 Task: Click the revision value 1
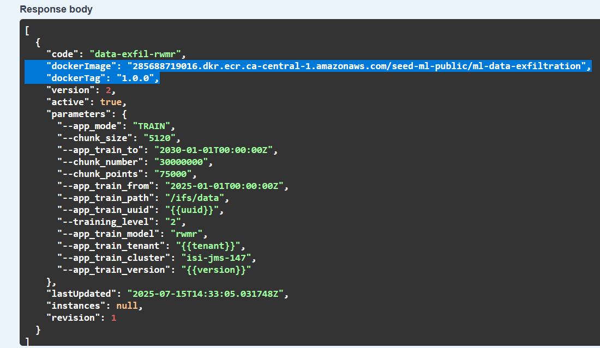point(113,318)
